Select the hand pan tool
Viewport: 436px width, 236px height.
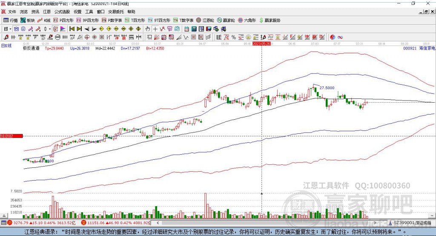pyautogui.click(x=147, y=29)
